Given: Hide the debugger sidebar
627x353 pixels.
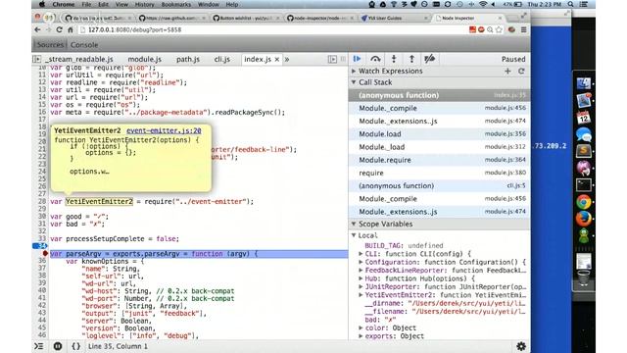Looking at the screenshot, I should click(332, 59).
